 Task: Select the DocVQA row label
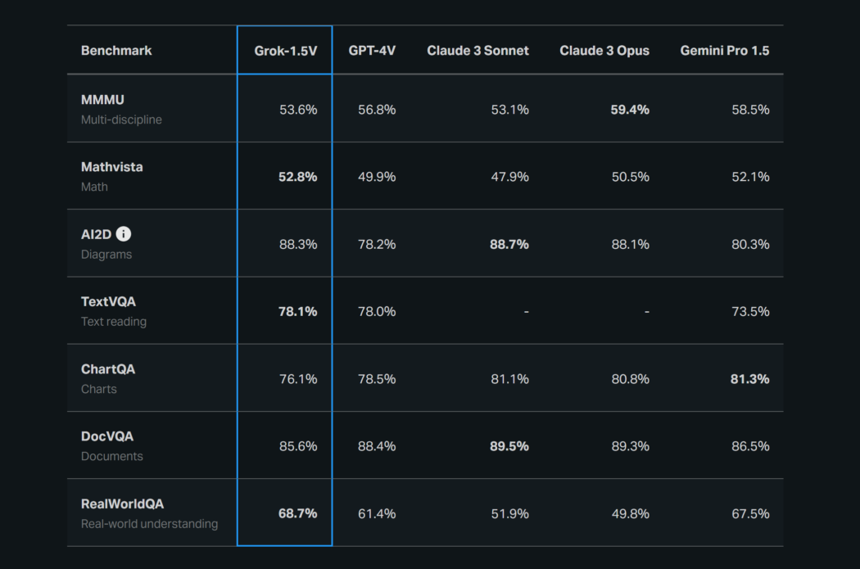(107, 436)
